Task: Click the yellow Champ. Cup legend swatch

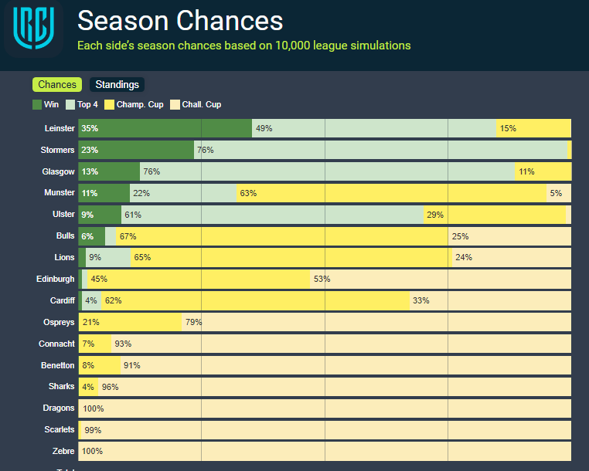Action: (109, 104)
